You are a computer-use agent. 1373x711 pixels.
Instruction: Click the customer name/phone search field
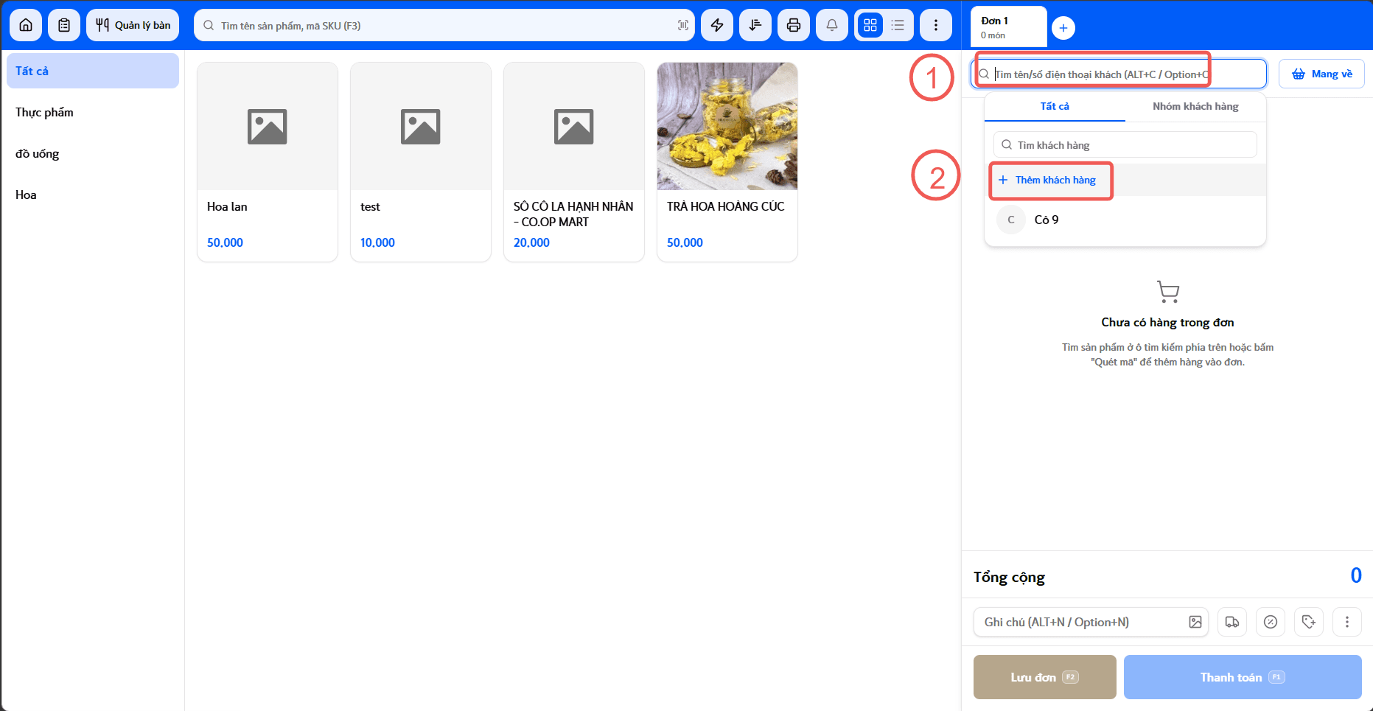[1119, 74]
